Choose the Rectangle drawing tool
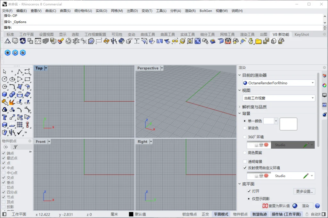Screen dimensions: 328x218 click(28, 79)
